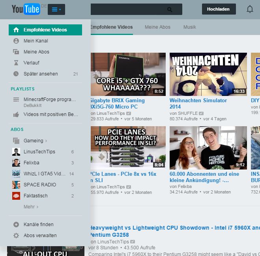The height and width of the screenshot is (256, 260).
Task: Click LinusTechTips channel avatar
Action: tap(16, 152)
